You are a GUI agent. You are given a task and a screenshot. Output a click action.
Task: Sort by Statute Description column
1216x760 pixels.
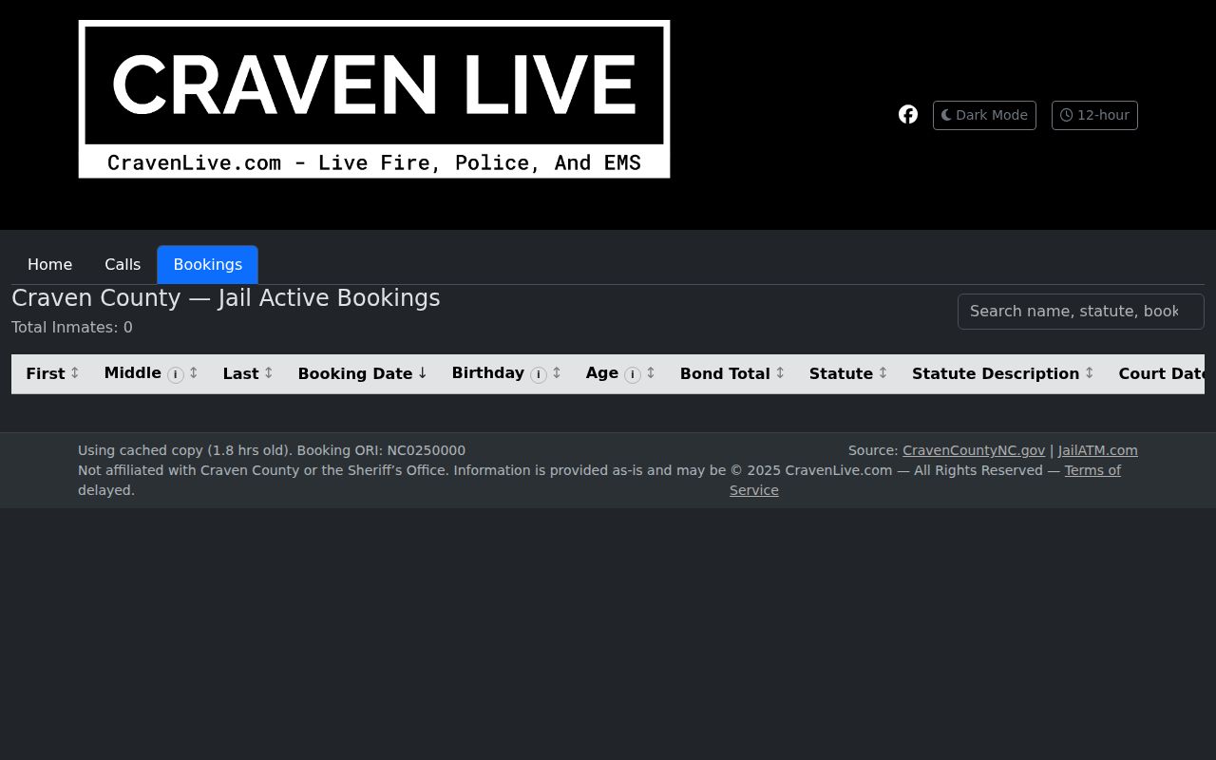click(1002, 373)
